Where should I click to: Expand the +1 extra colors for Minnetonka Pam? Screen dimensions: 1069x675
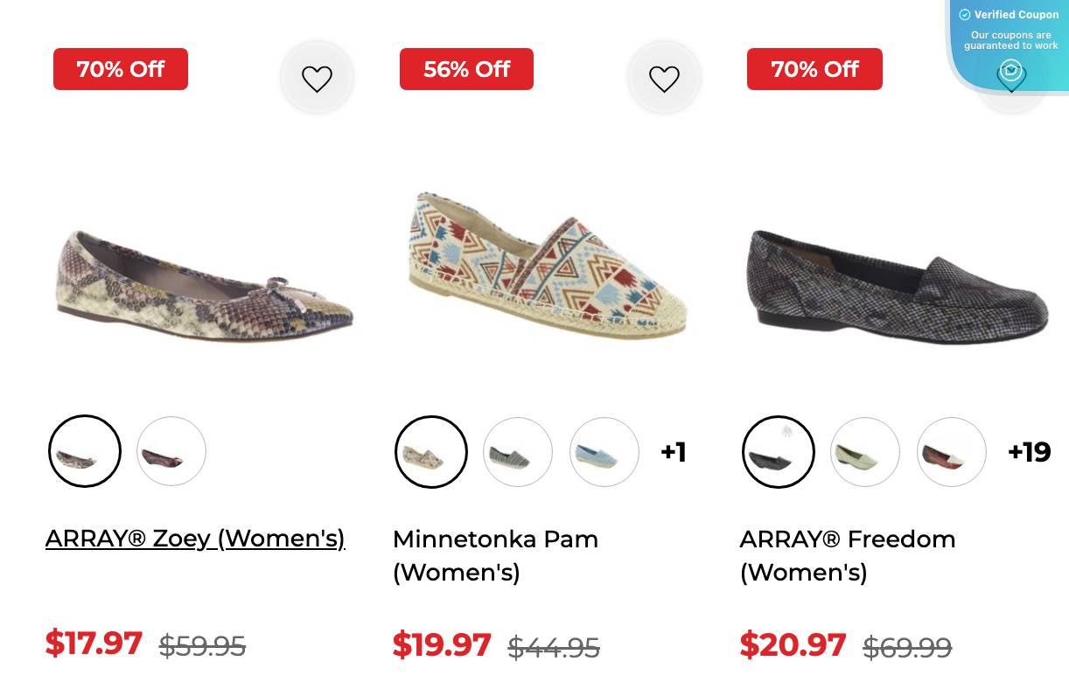click(672, 452)
